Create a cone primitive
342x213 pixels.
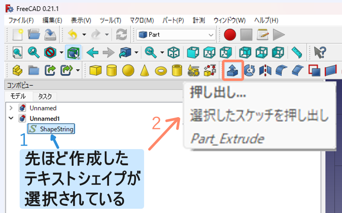[144, 70]
